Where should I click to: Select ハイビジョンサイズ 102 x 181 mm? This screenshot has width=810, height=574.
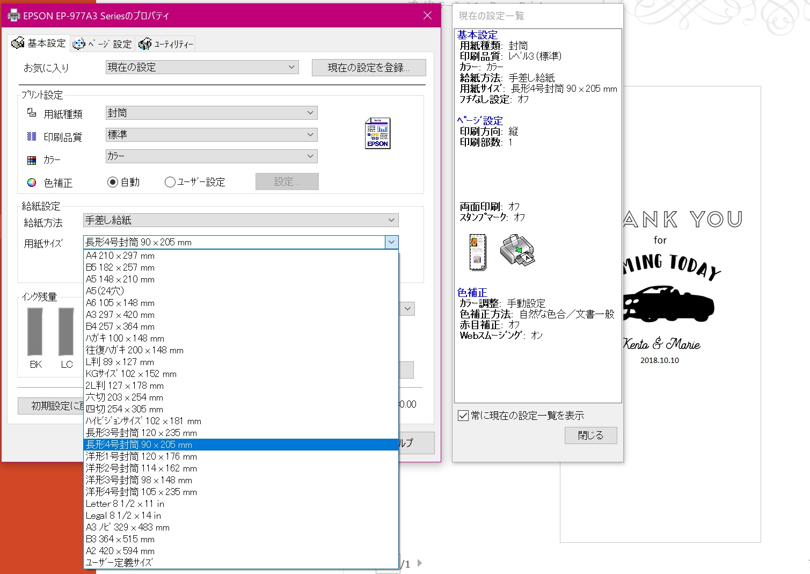(x=241, y=421)
